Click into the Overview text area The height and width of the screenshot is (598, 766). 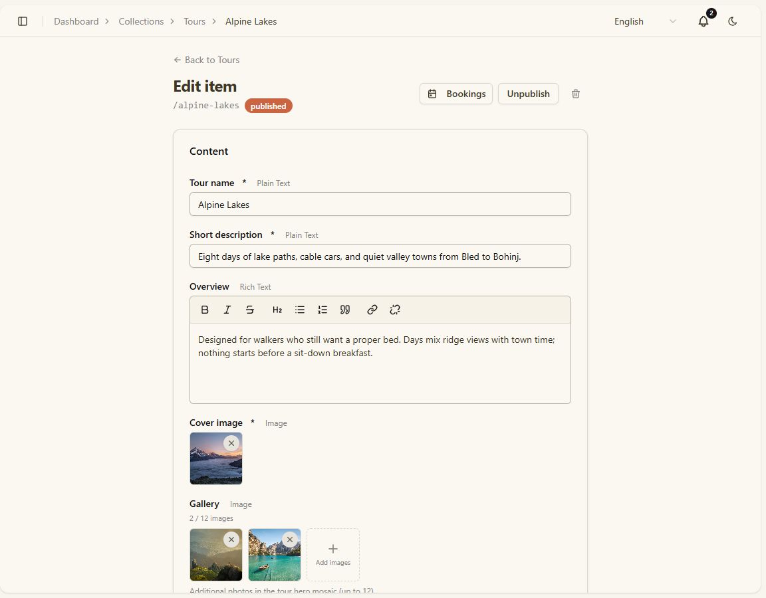(x=380, y=363)
